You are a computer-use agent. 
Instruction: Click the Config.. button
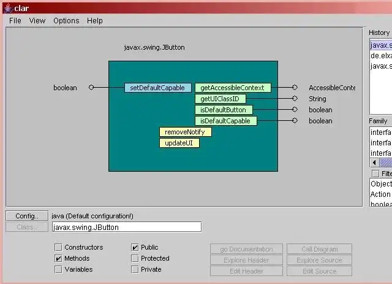27,216
